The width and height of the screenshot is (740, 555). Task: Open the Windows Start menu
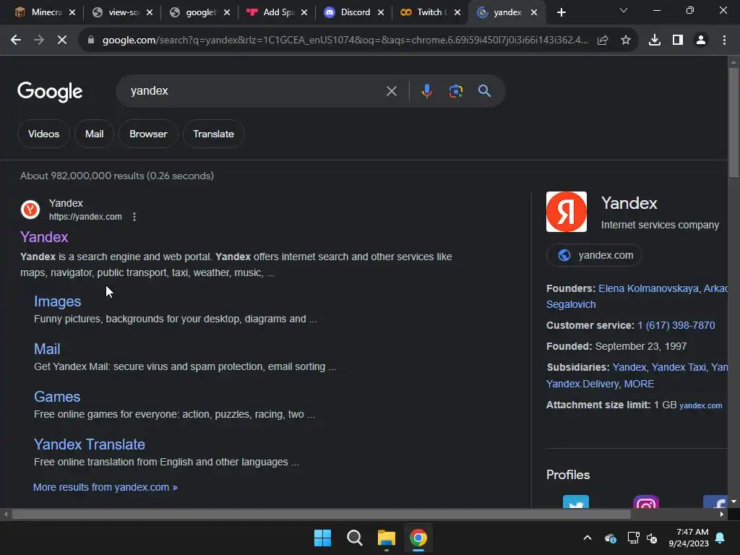pos(323,538)
